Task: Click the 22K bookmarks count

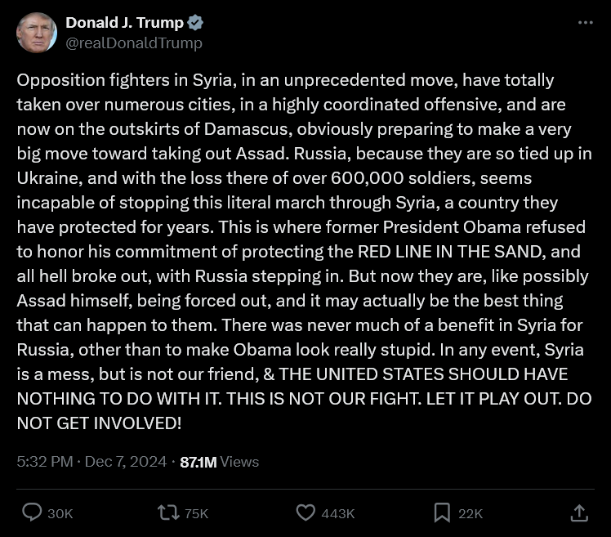Action: (471, 513)
